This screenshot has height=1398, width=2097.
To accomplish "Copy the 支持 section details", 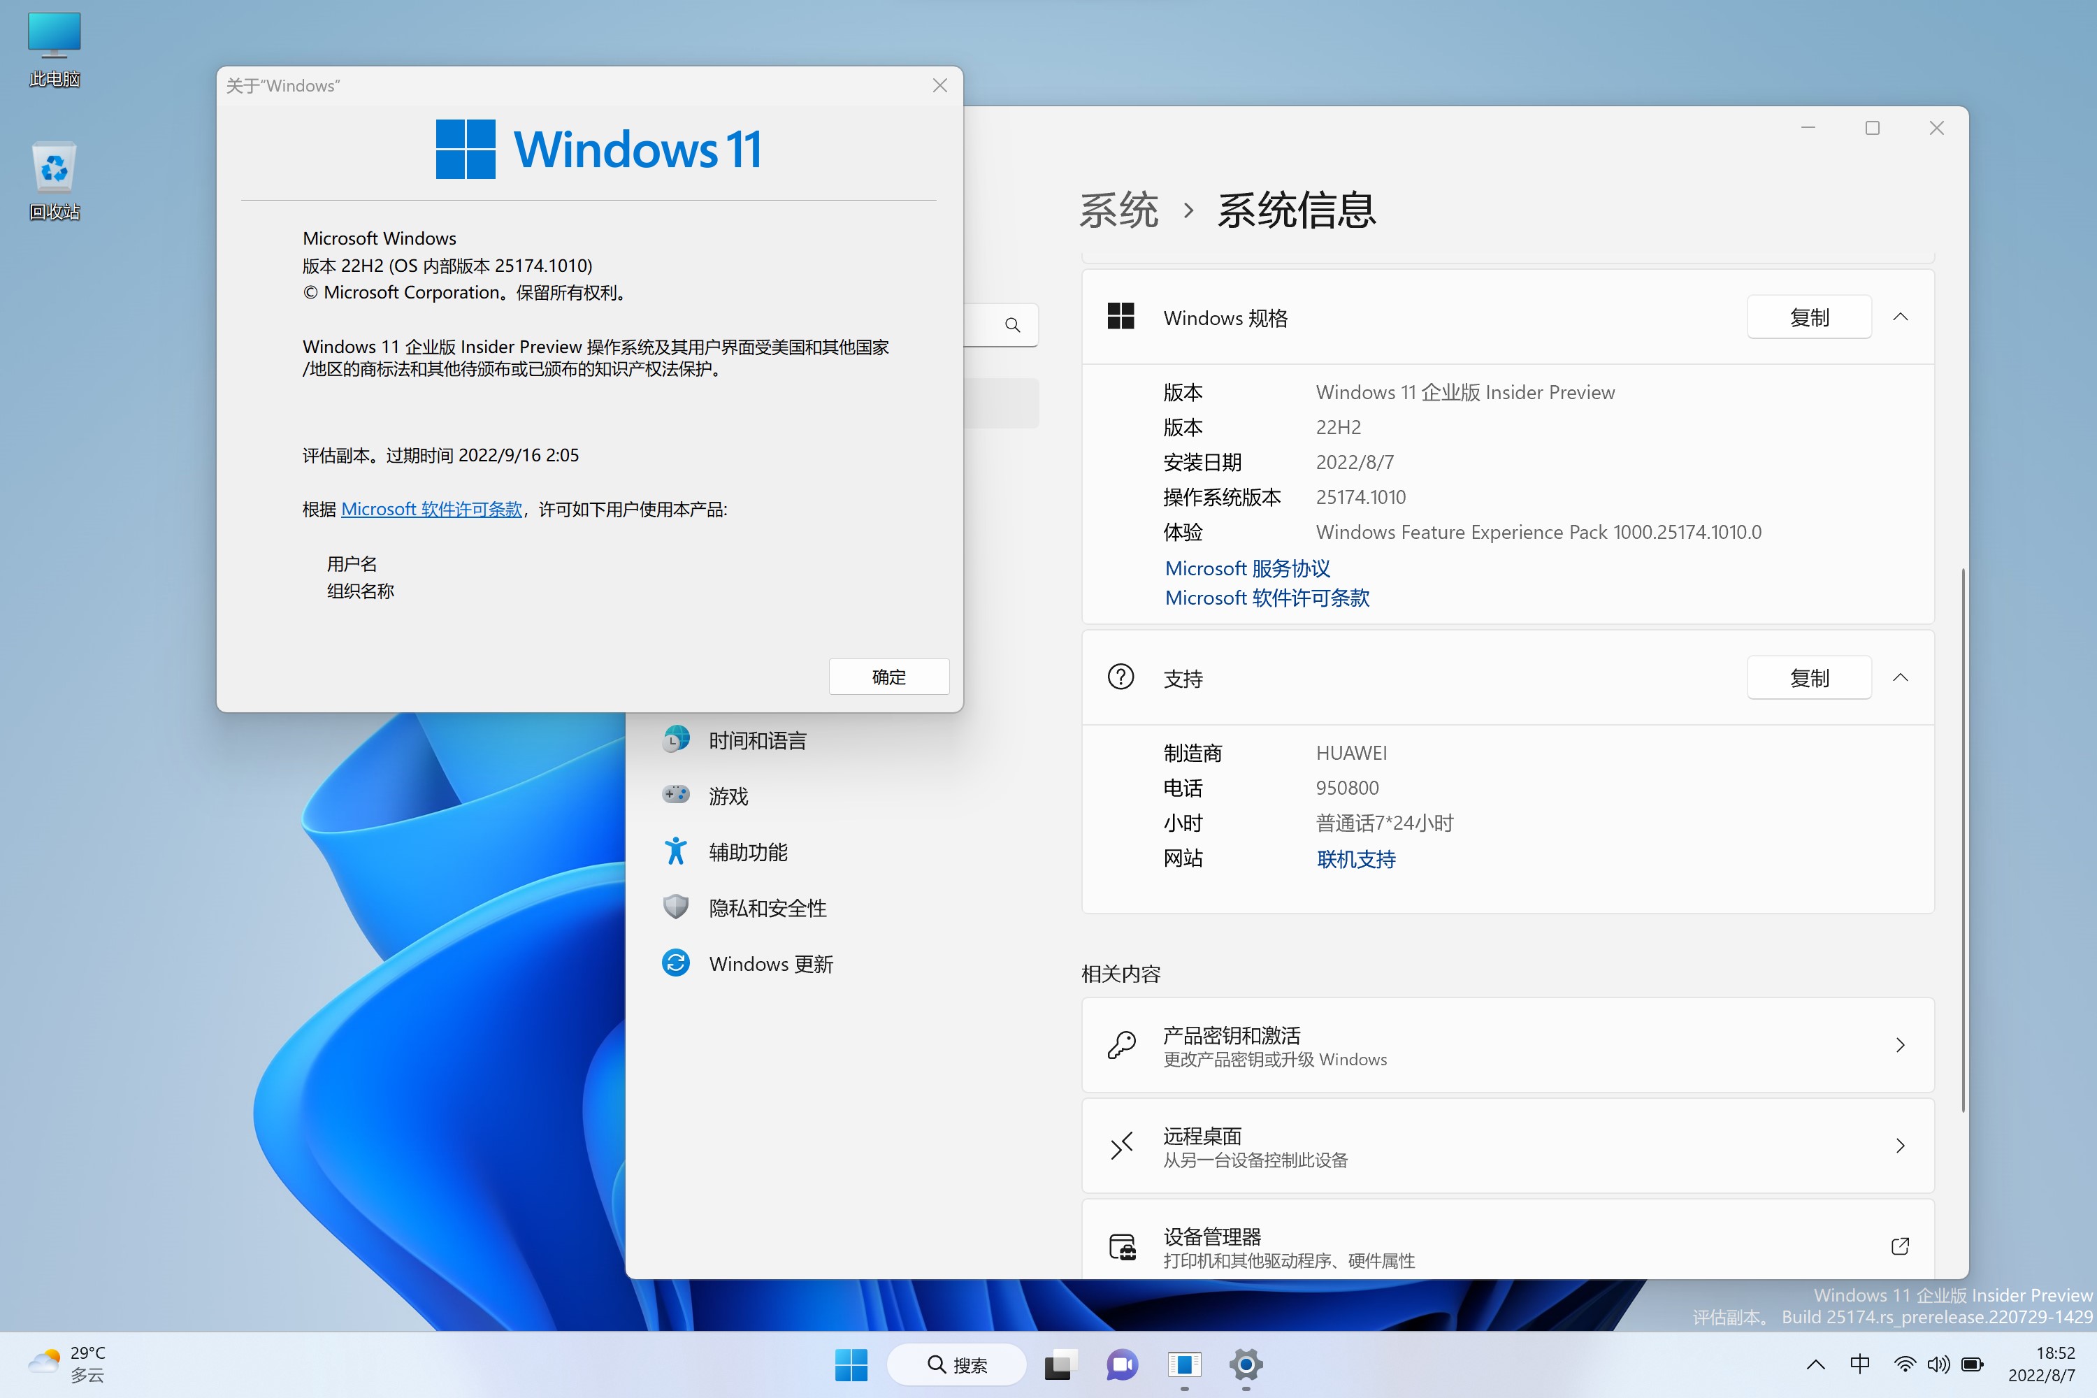I will point(1809,677).
